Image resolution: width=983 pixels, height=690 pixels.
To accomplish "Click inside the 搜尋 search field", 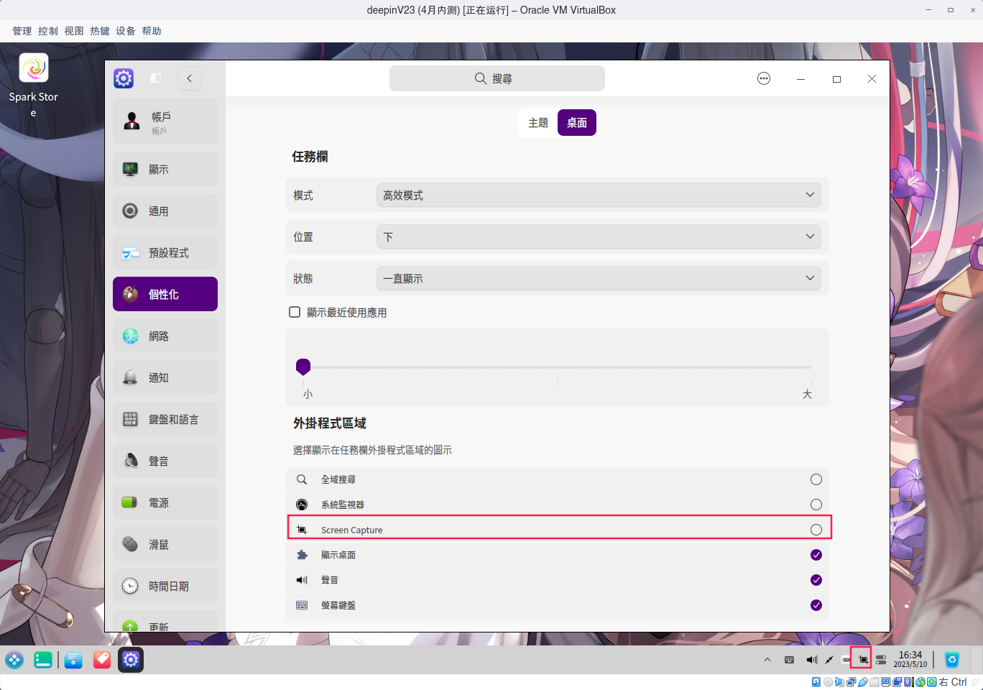I will tap(497, 78).
